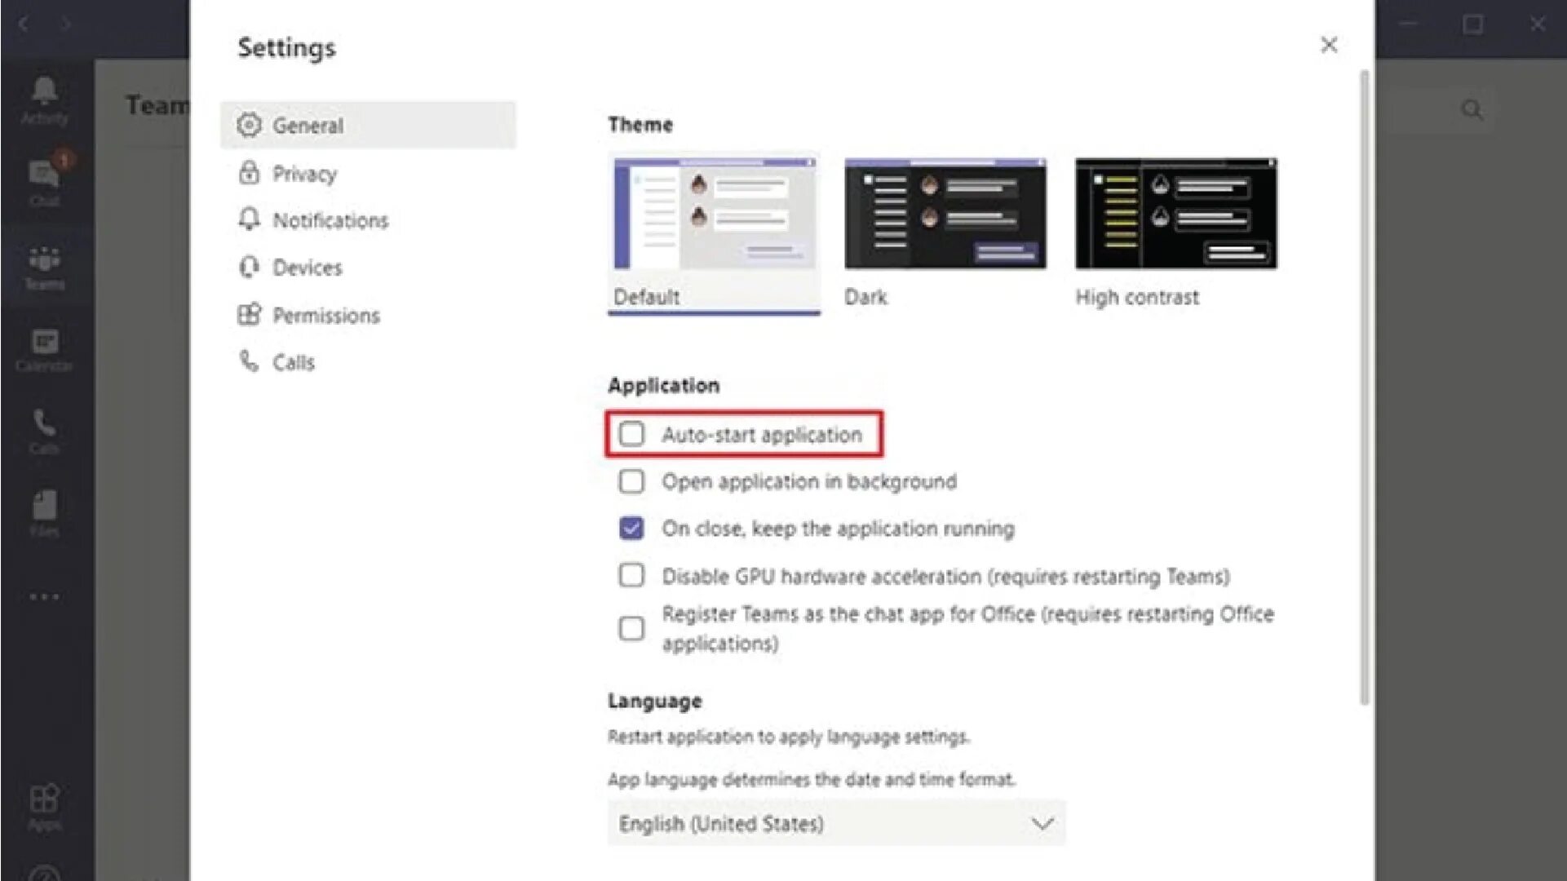Tick Disable GPU hardware acceleration
This screenshot has height=881, width=1567.
[631, 576]
